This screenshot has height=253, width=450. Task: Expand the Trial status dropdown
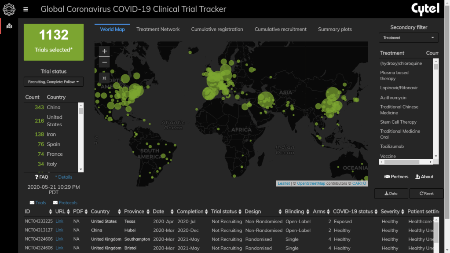tap(53, 82)
